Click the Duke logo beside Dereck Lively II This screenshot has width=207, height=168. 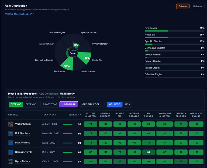pos(11,152)
